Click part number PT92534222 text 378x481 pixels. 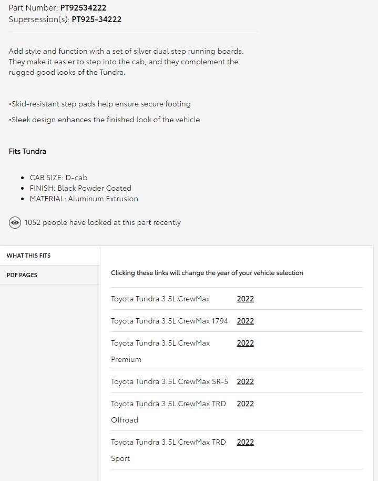pyautogui.click(x=83, y=8)
